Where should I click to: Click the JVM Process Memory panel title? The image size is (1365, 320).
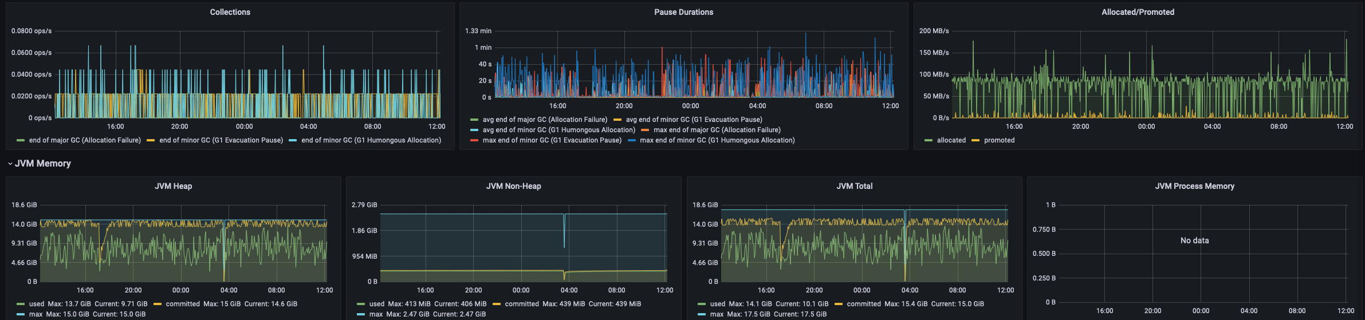click(1195, 186)
